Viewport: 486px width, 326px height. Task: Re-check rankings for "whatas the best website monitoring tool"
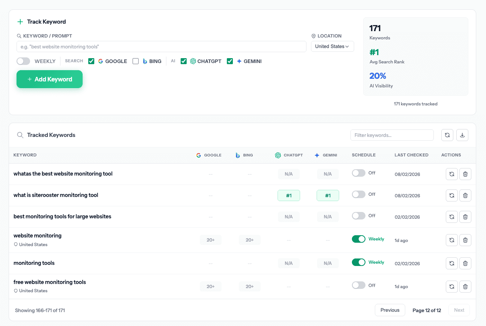coord(451,174)
